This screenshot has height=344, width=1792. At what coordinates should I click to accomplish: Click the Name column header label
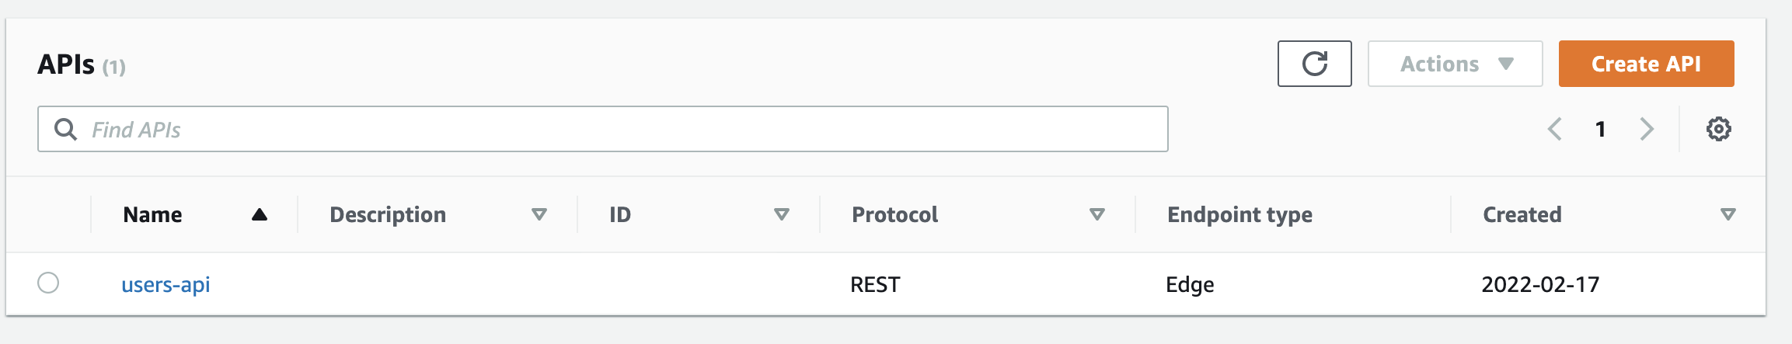point(152,214)
